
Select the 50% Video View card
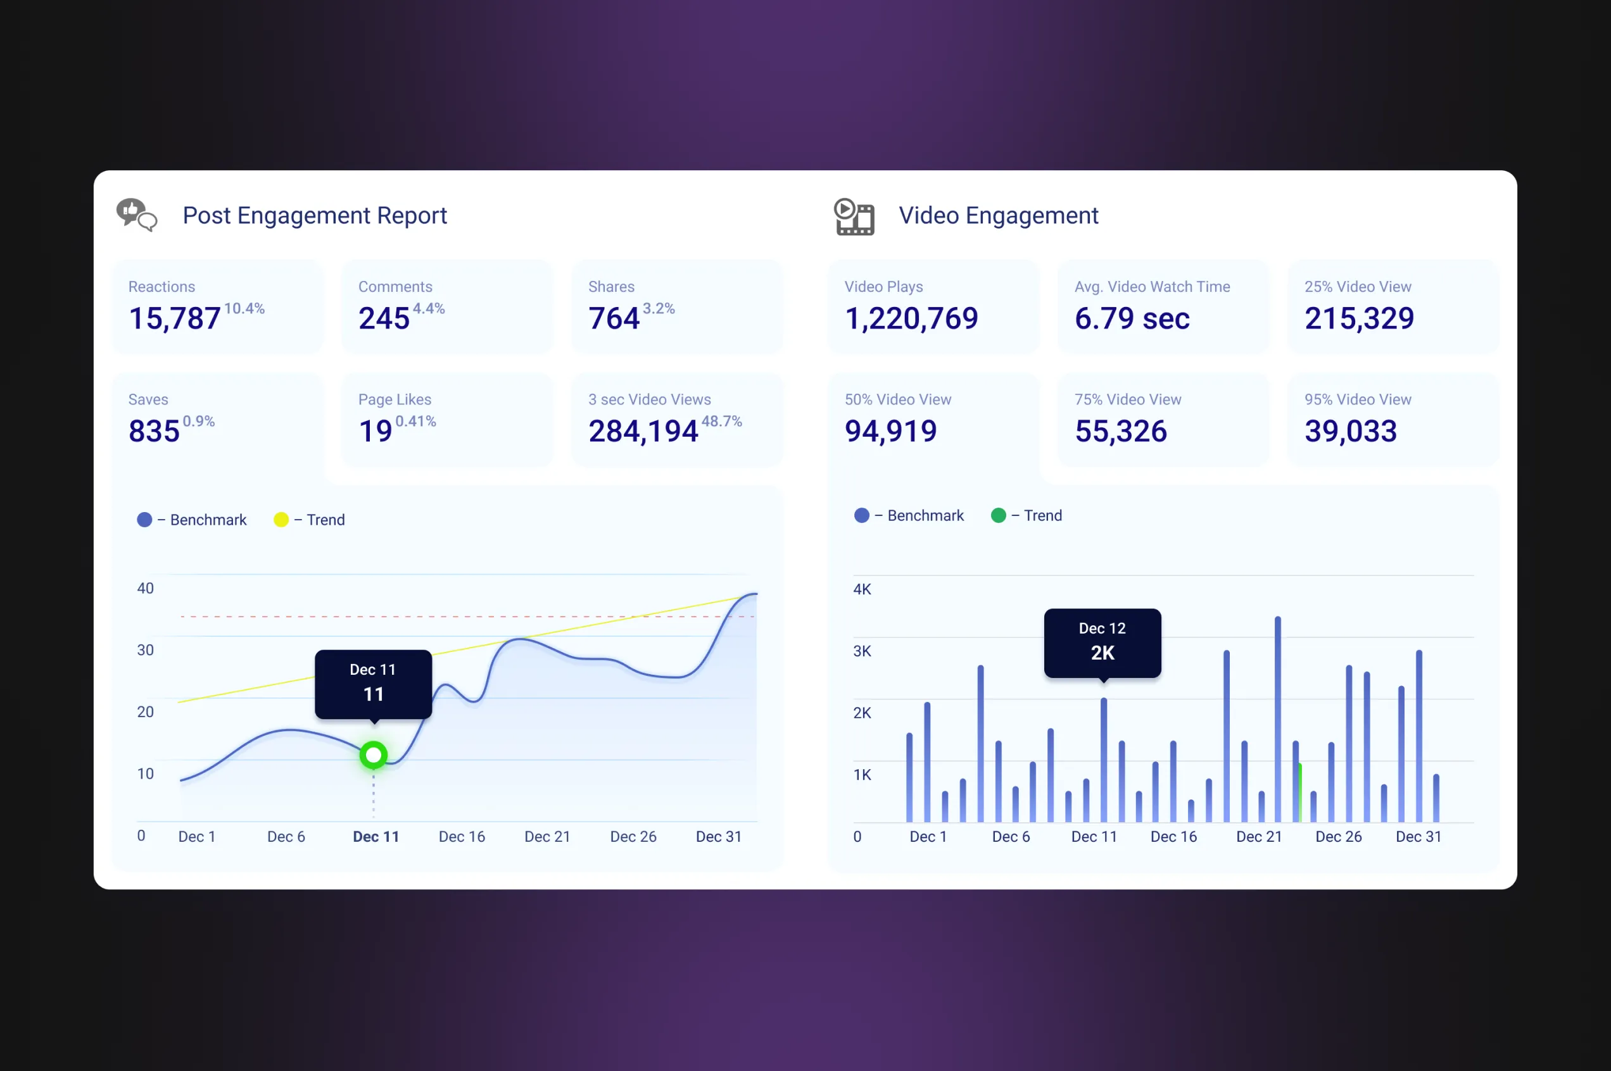pos(933,420)
